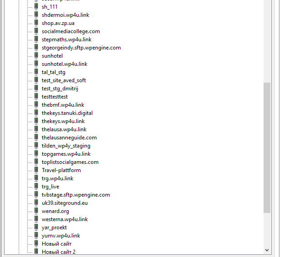The width and height of the screenshot is (289, 257).
Task: Select thebmf.wp4u.link site
Action: [x=63, y=105]
